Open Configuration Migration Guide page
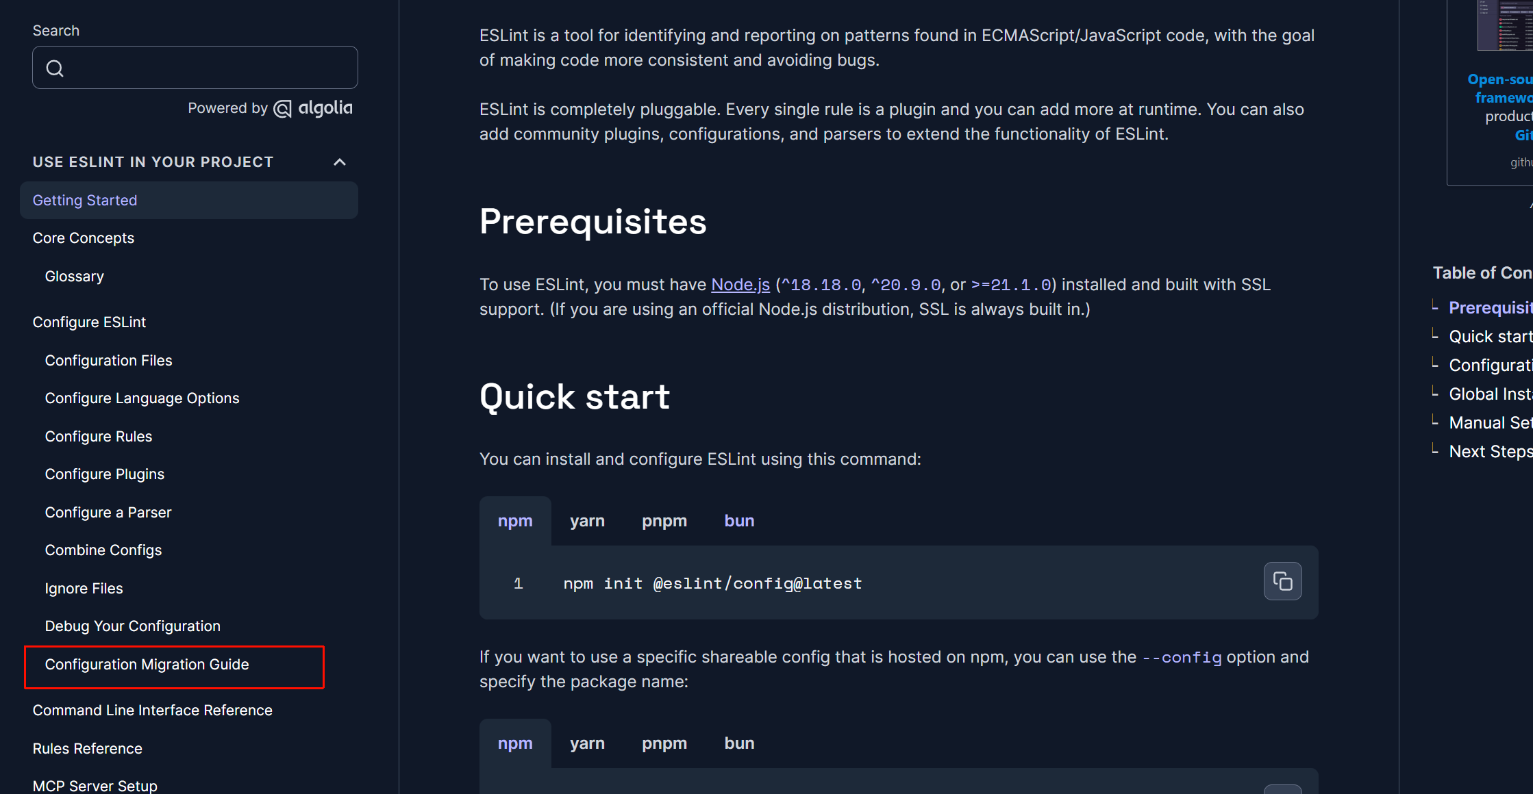1533x794 pixels. click(x=147, y=665)
